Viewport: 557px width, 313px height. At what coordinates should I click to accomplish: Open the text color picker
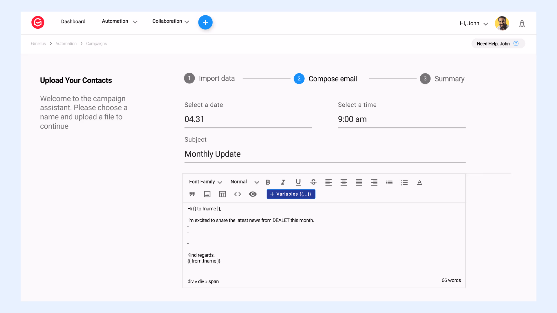pyautogui.click(x=419, y=182)
